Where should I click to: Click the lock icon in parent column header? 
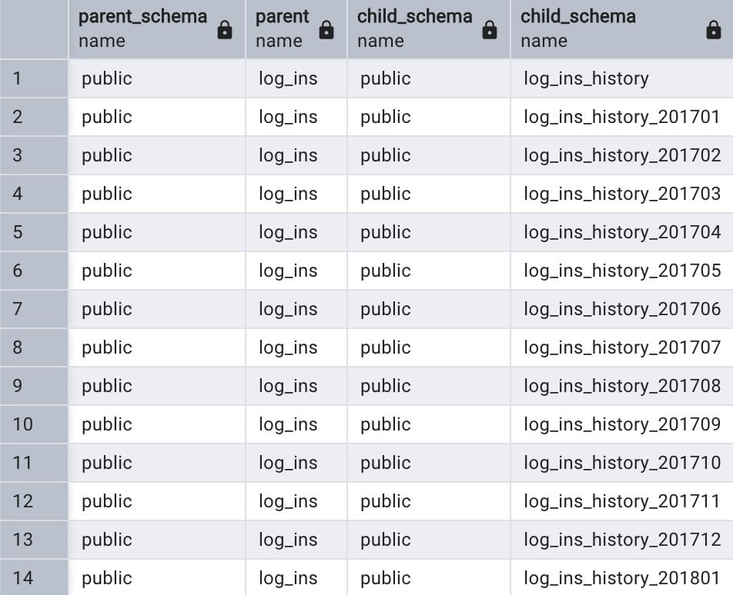pyautogui.click(x=326, y=30)
